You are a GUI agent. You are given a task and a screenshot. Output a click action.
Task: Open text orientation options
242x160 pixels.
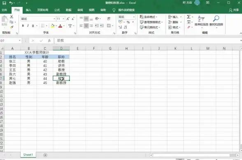pos(97,19)
